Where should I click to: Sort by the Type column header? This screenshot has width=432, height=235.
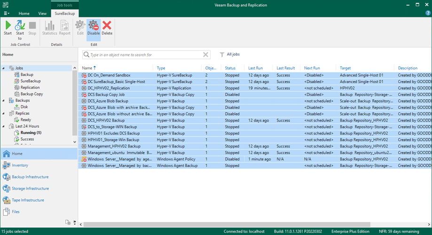pyautogui.click(x=161, y=68)
